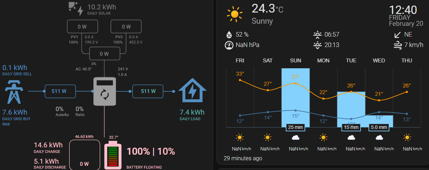
Task: Click the sunny weather icon beside temperature
Action: tap(235, 14)
